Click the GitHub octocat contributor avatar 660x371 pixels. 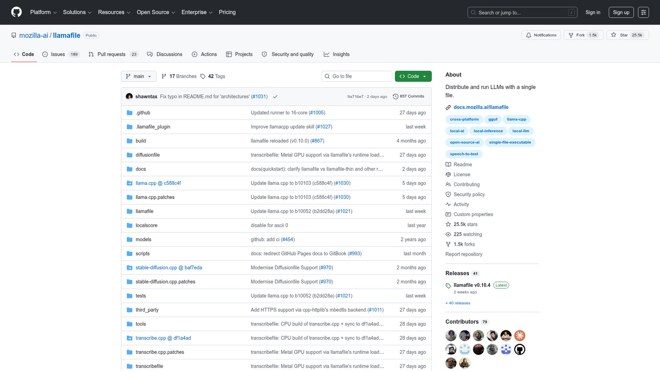pos(519,349)
